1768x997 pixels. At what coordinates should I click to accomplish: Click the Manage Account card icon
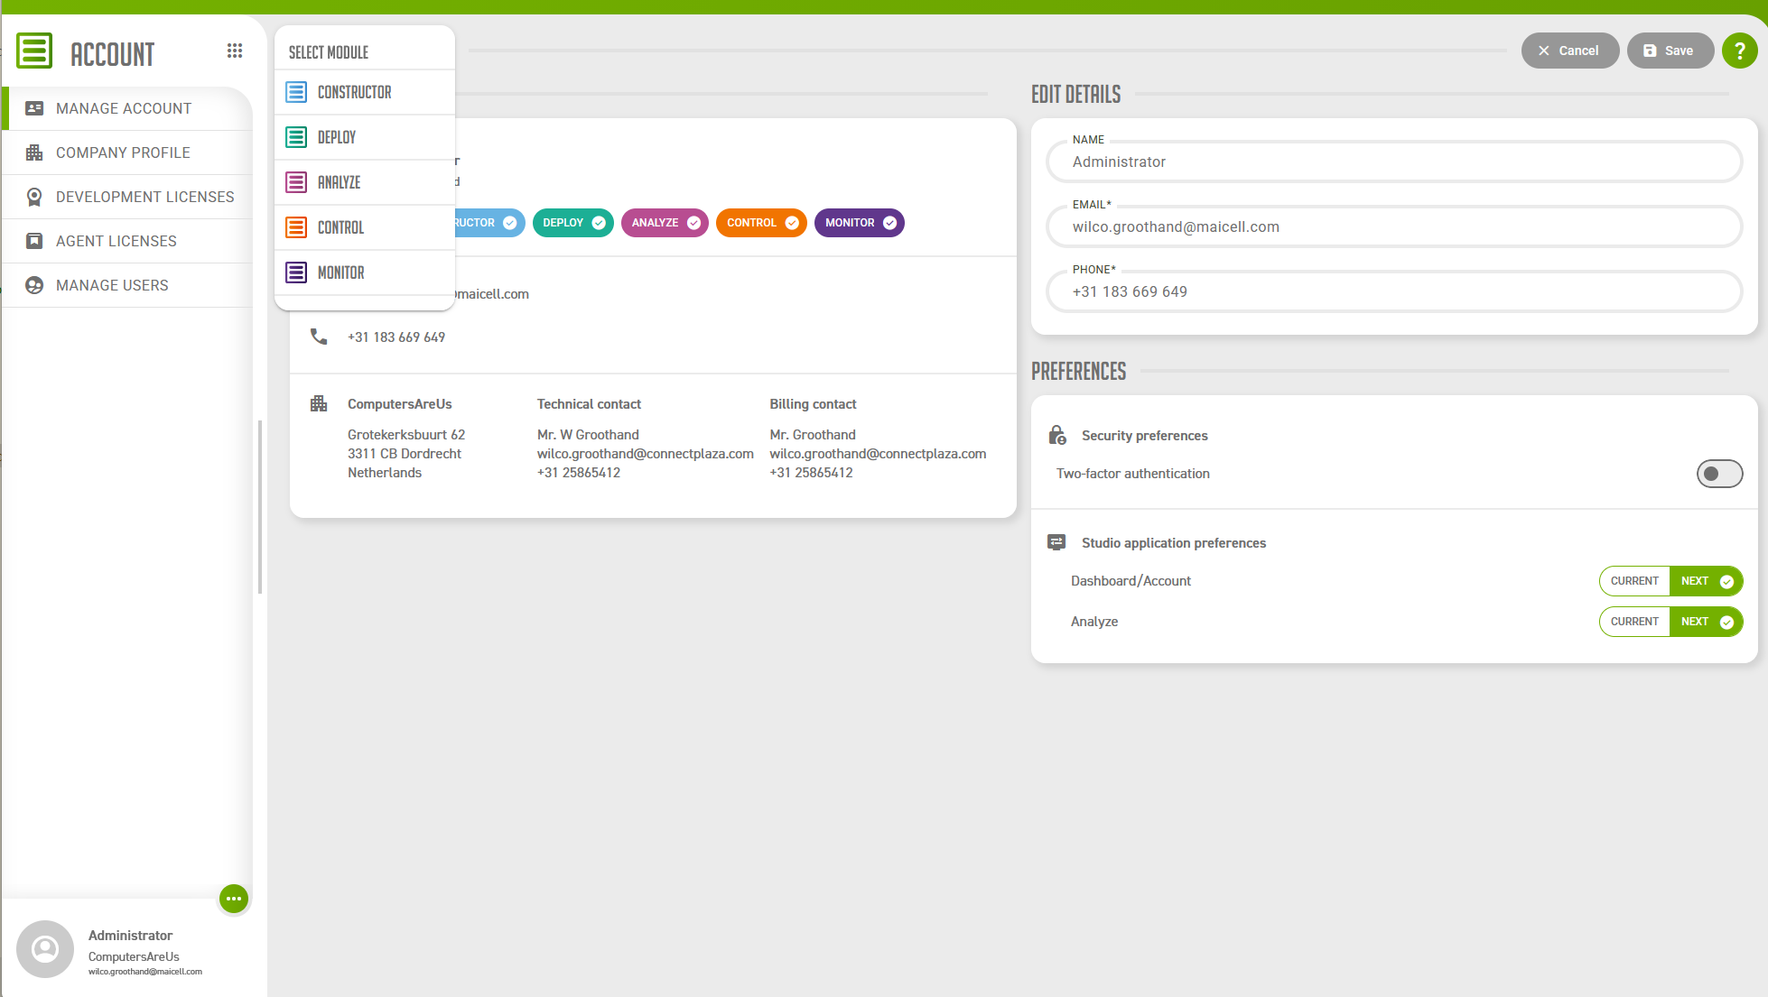tap(34, 108)
